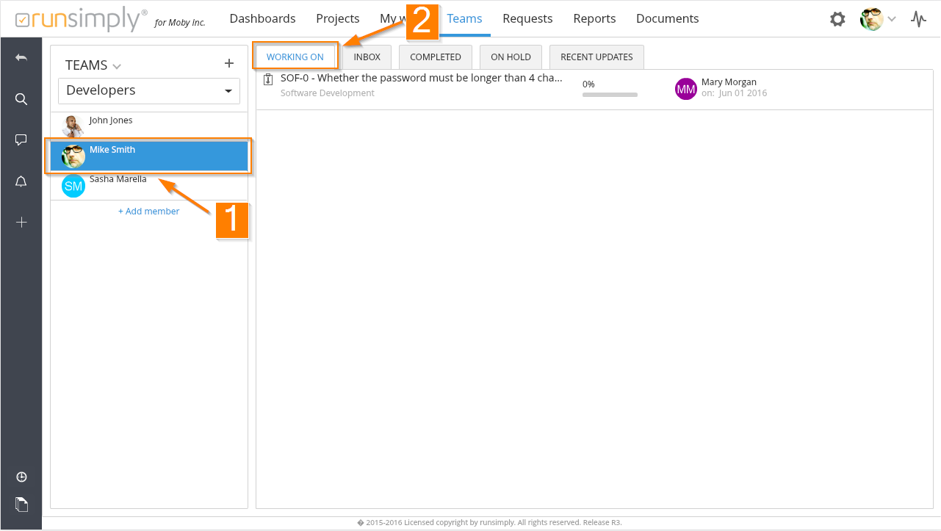Click the Add member link
This screenshot has height=531, width=941.
[x=148, y=211]
